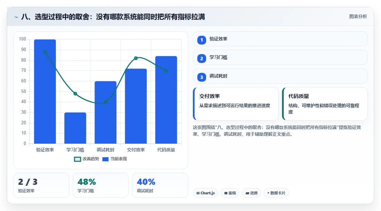The height and width of the screenshot is (211, 381).
Task: Click the 调试耗时 x-axis label
Action: pyautogui.click(x=105, y=150)
